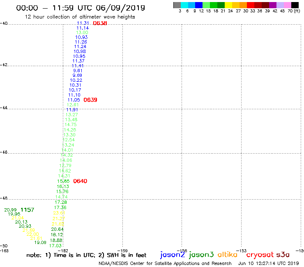This screenshot has height=267, width=304.
Task: Pick the purple swatch in the color scale
Action: (273, 5)
